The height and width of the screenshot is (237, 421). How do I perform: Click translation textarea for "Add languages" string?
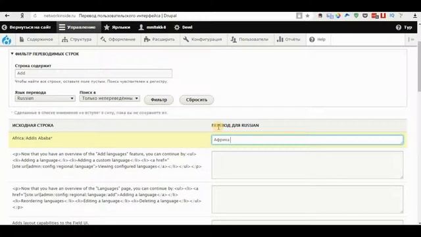point(307,165)
